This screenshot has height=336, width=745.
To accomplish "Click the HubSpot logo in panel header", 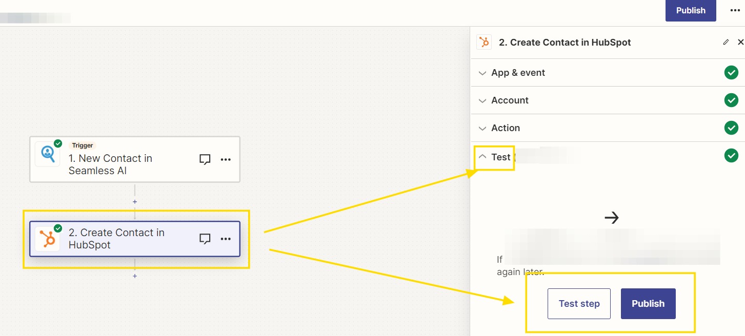I will [x=484, y=42].
